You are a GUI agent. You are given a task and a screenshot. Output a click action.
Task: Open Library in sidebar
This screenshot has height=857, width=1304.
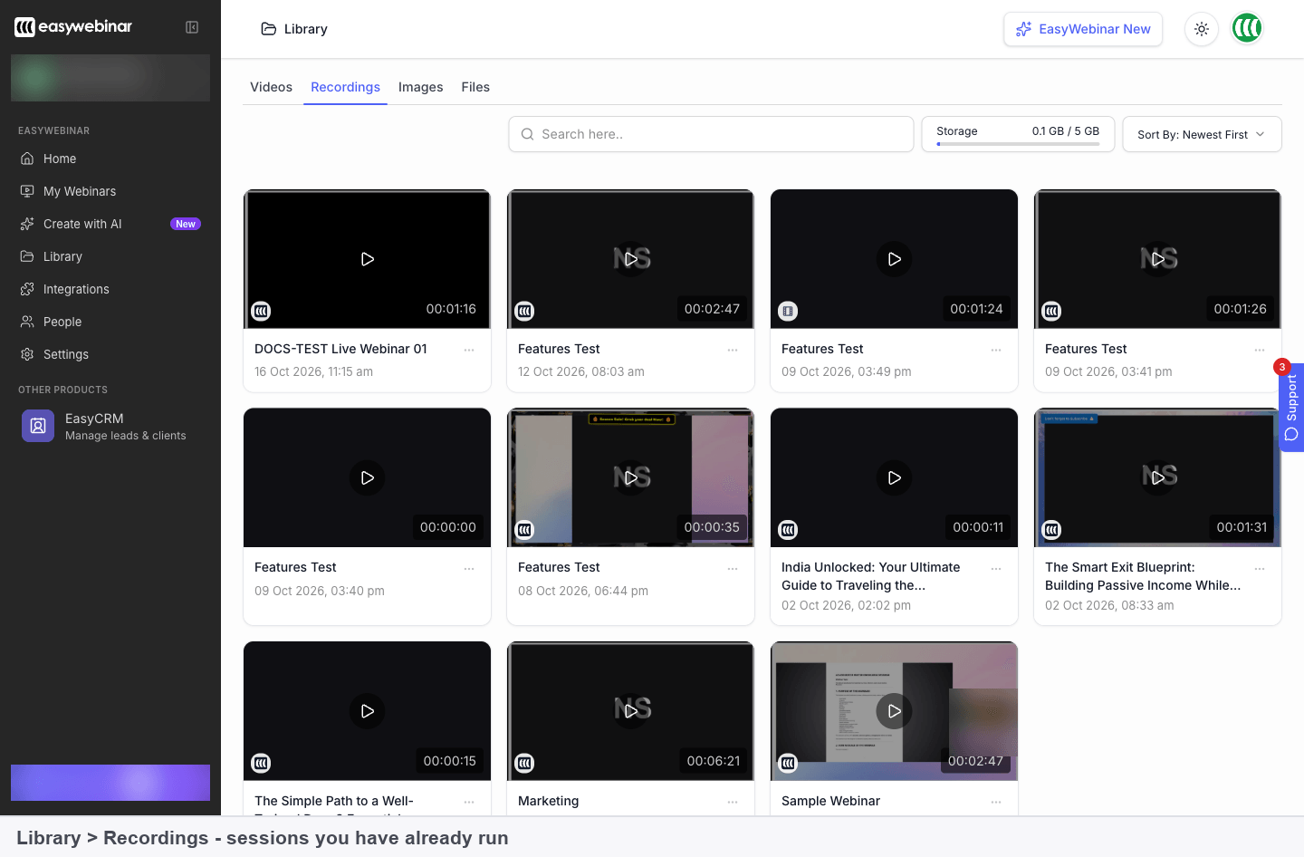point(110,256)
